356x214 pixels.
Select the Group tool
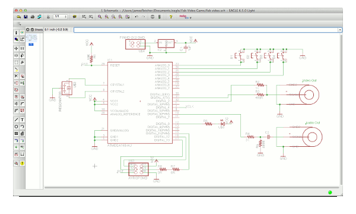16,62
